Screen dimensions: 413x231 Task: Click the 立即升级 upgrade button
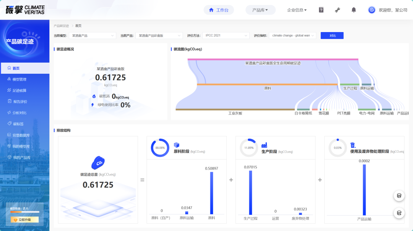(24, 220)
